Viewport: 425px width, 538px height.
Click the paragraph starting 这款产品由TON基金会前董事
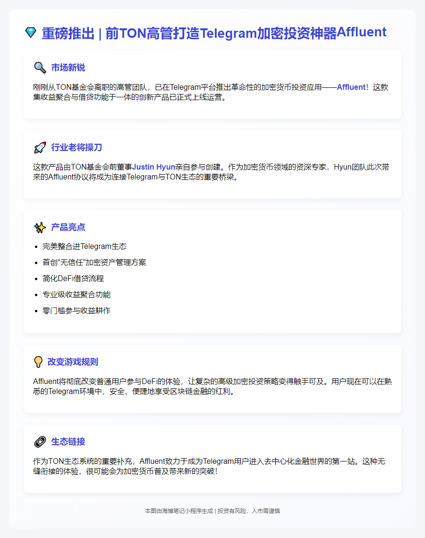coord(211,172)
